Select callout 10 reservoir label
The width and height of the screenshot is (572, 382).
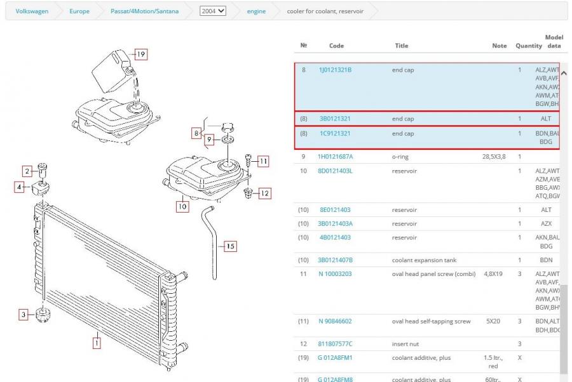click(182, 206)
